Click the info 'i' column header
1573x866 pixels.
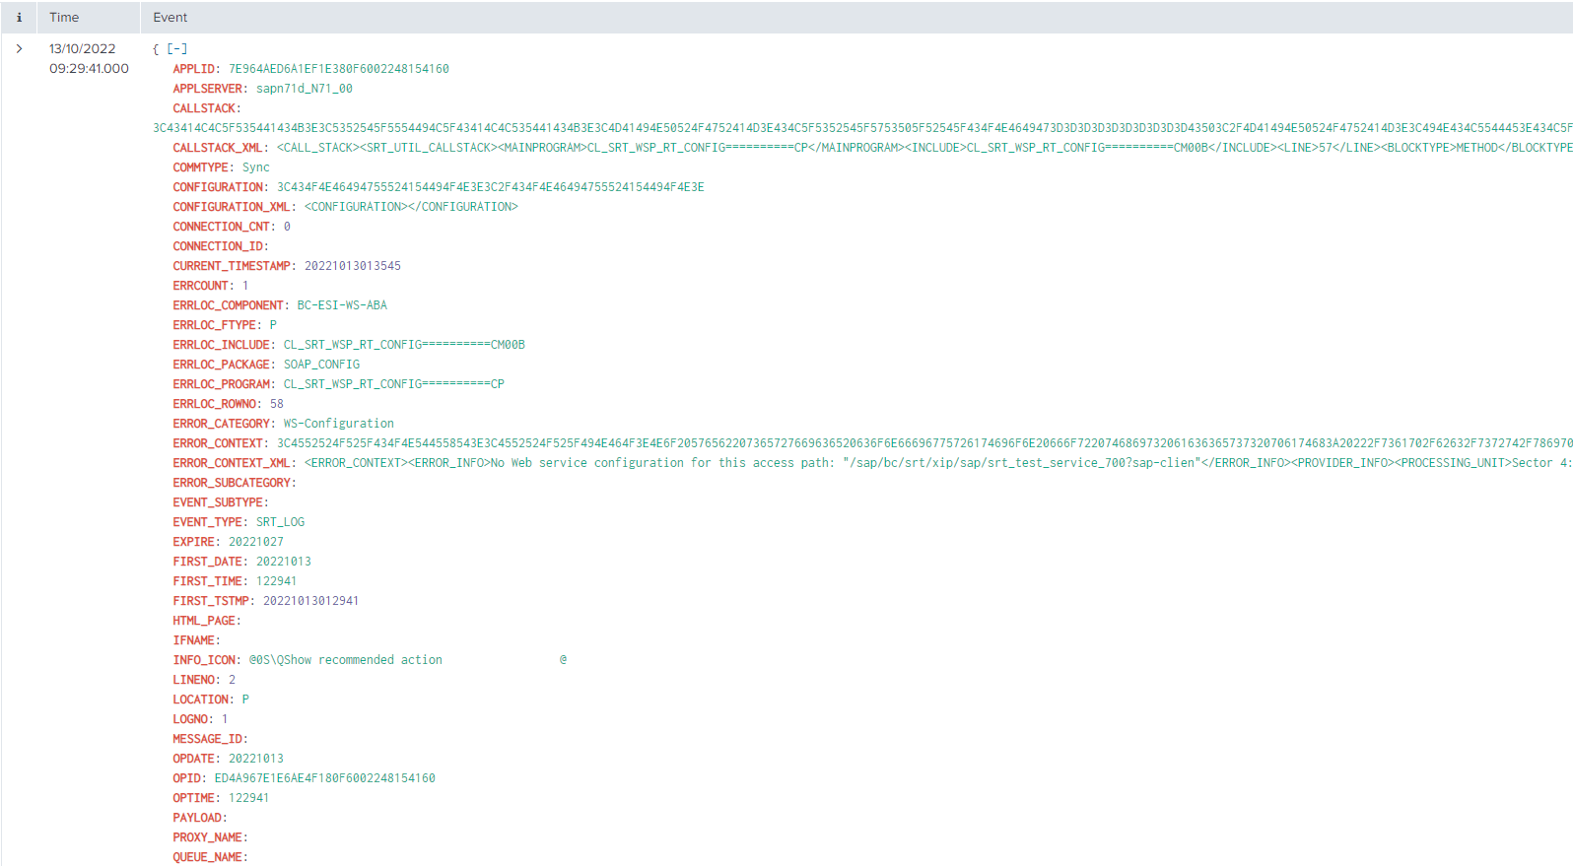[19, 18]
